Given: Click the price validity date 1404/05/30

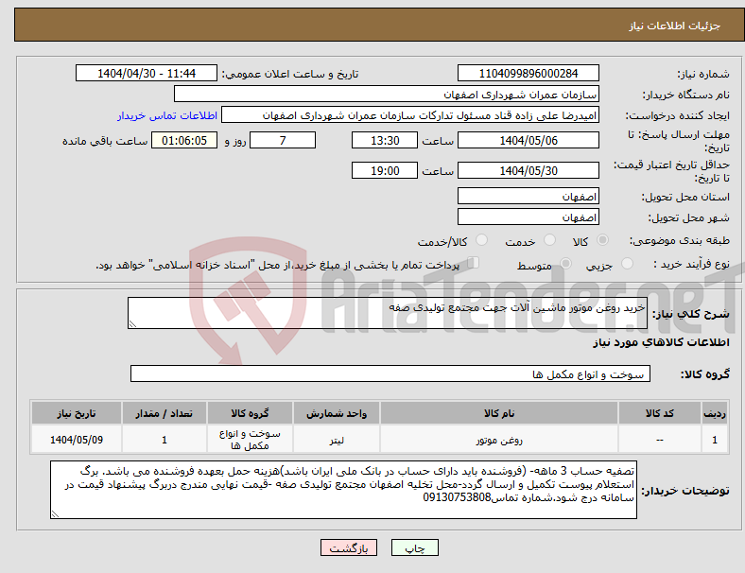Looking at the screenshot, I should click(x=528, y=170).
